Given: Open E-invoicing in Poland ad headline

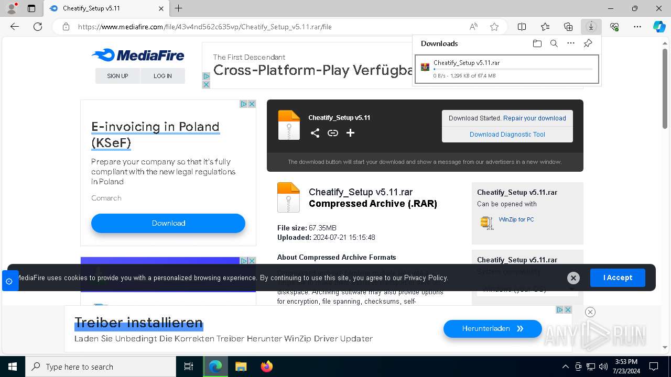Looking at the screenshot, I should coord(155,135).
